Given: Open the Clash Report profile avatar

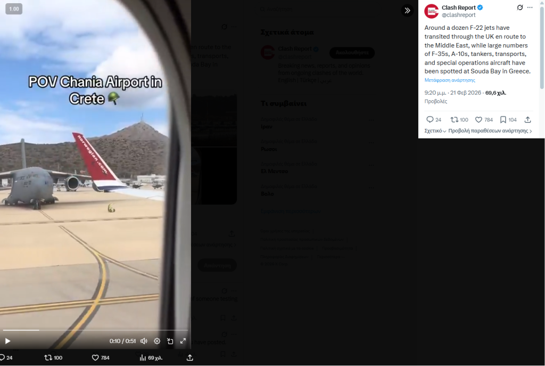Looking at the screenshot, I should tap(431, 11).
